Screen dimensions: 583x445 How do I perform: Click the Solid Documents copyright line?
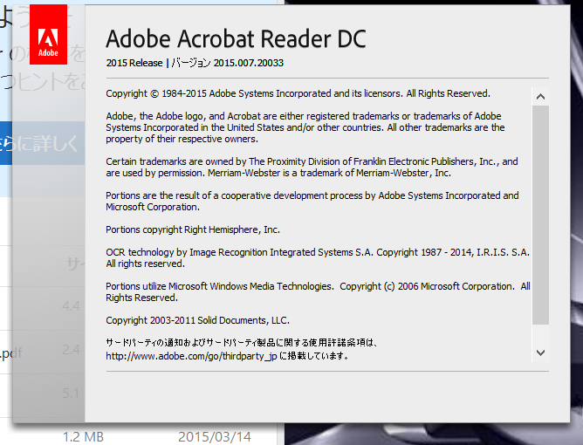197,320
